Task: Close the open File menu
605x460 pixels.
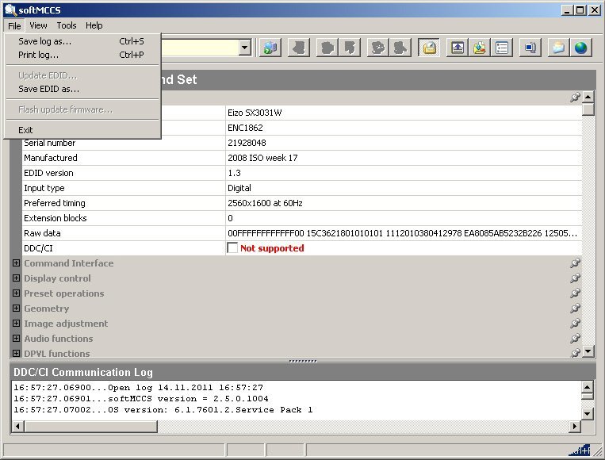Action: pyautogui.click(x=14, y=26)
